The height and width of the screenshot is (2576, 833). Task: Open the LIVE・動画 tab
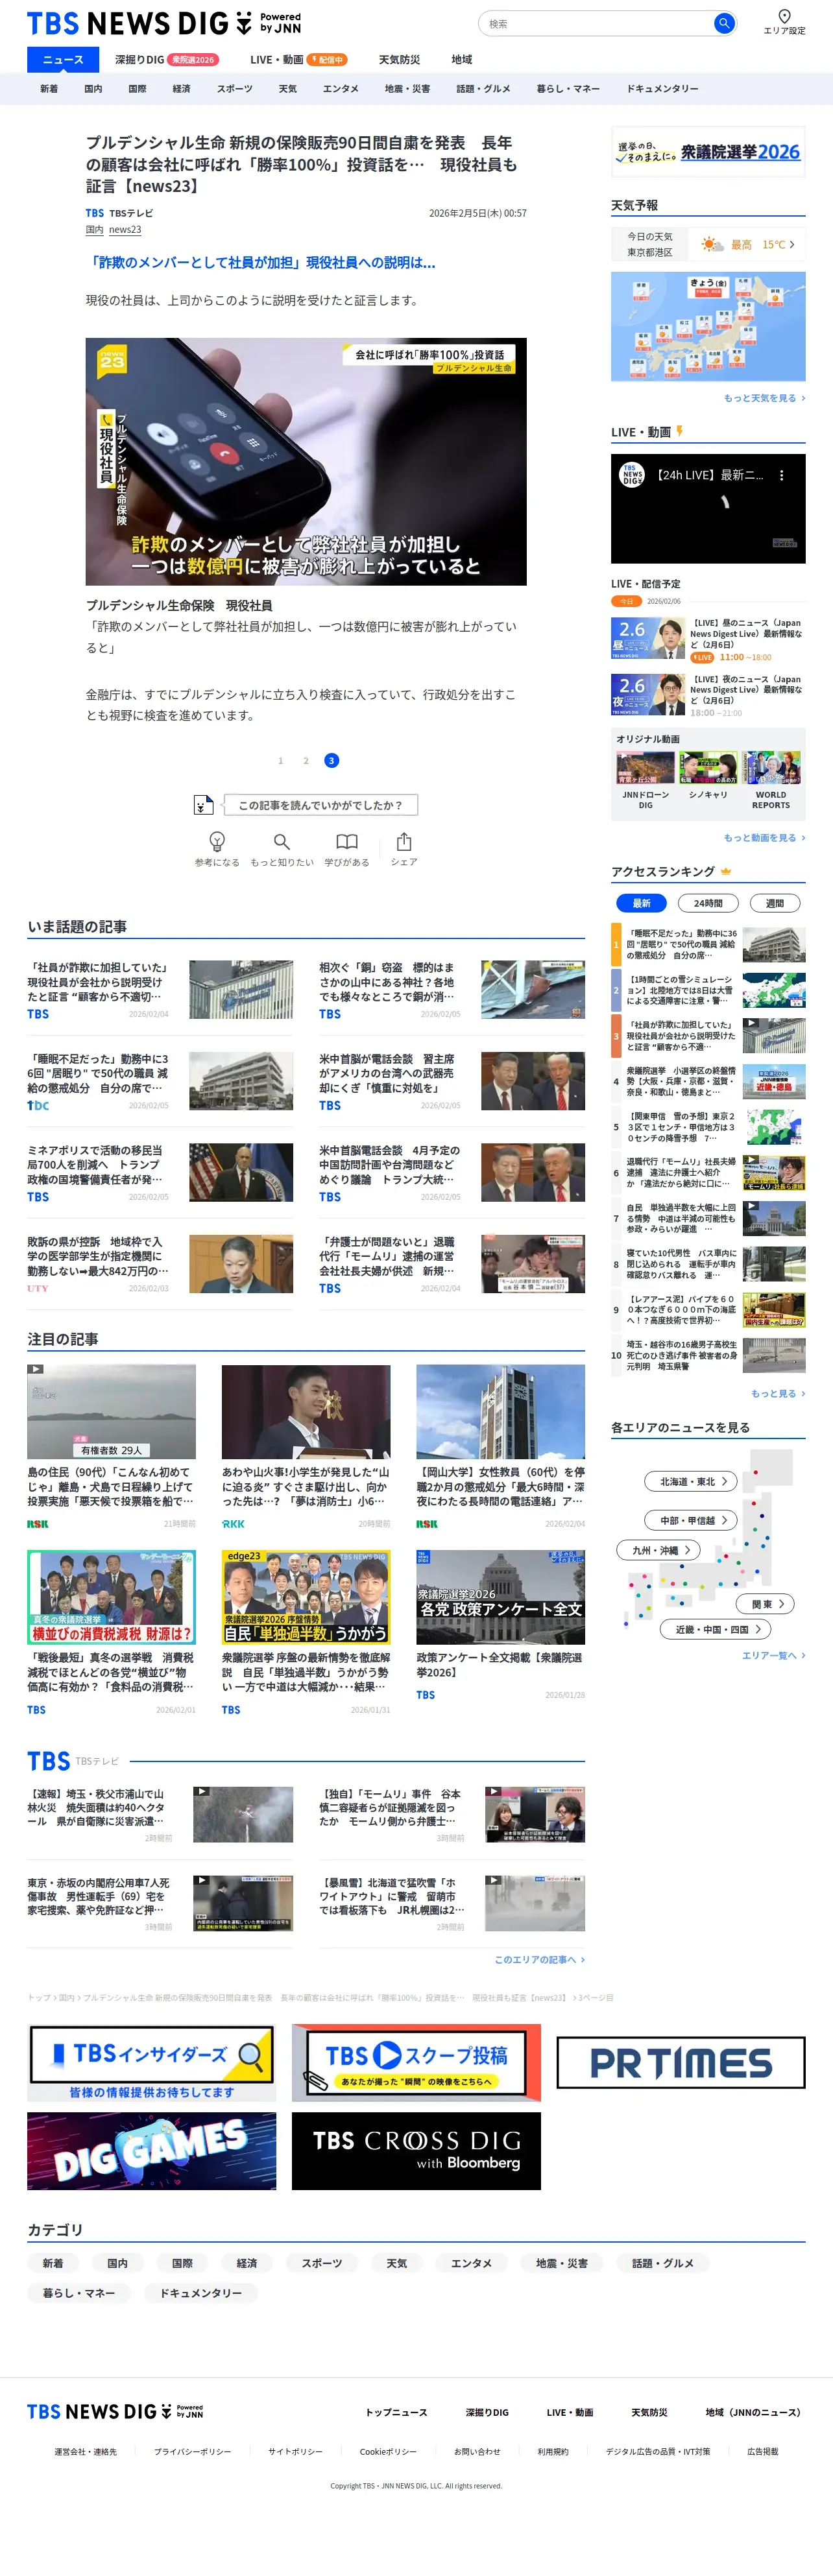click(x=298, y=60)
